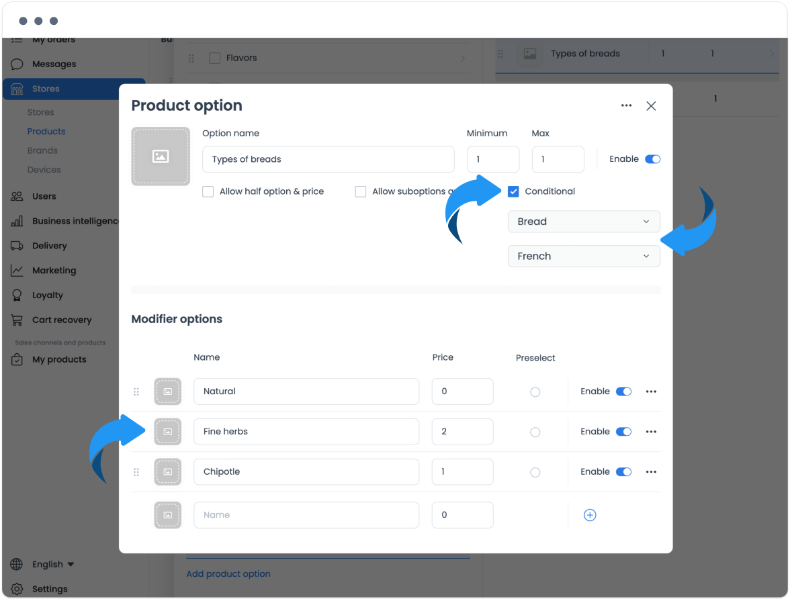Click the Settings gear icon
Viewport: 790px width, 601px height.
pos(17,590)
